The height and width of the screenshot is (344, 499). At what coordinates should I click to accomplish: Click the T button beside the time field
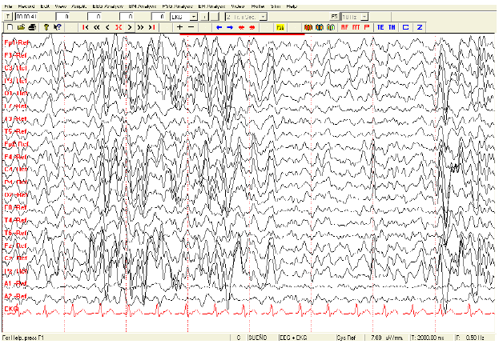tap(8, 17)
